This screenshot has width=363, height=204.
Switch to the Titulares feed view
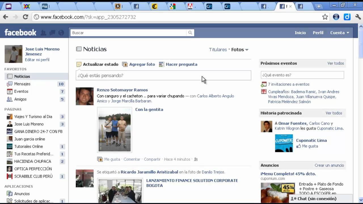point(218,50)
